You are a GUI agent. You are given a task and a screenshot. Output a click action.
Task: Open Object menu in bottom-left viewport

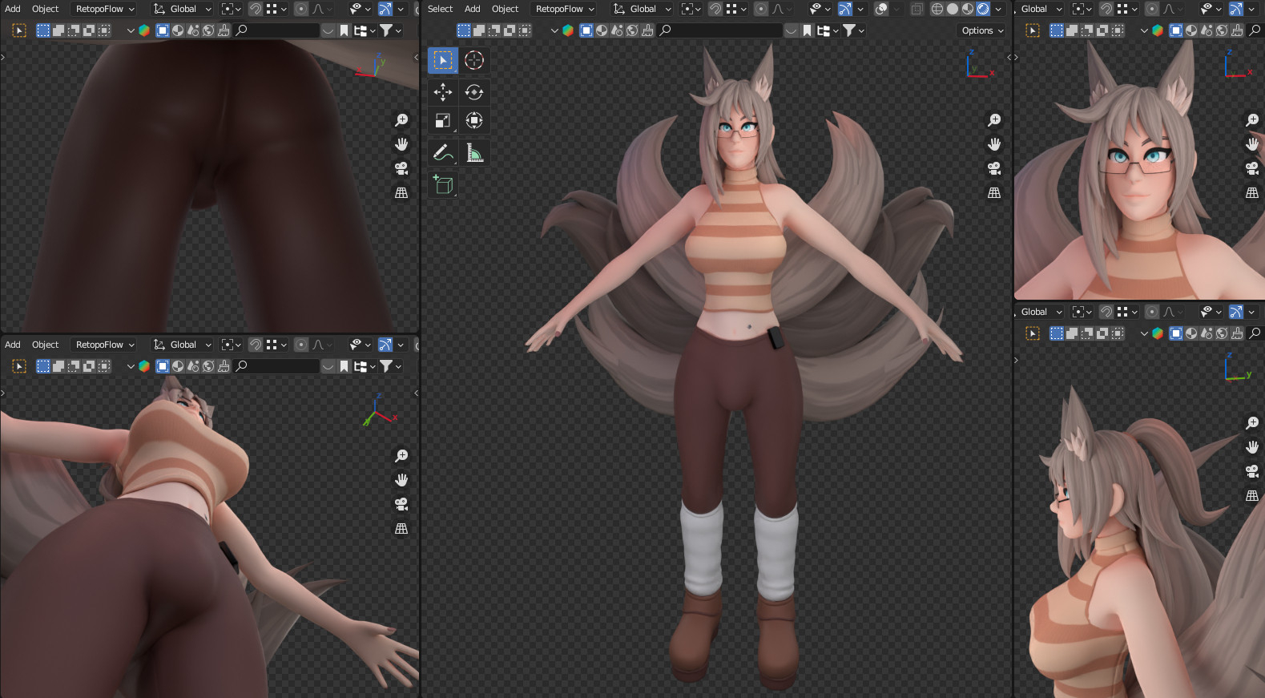tap(45, 345)
